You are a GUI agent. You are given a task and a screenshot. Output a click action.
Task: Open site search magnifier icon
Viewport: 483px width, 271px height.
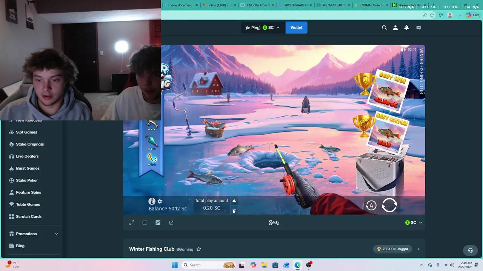(384, 27)
